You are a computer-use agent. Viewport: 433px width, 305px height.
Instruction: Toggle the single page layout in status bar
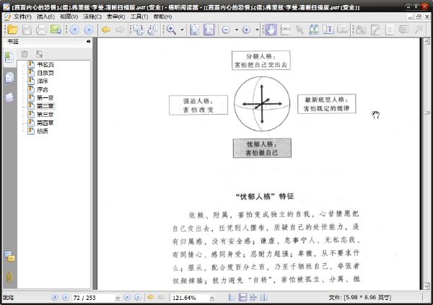pyautogui.click(x=232, y=297)
